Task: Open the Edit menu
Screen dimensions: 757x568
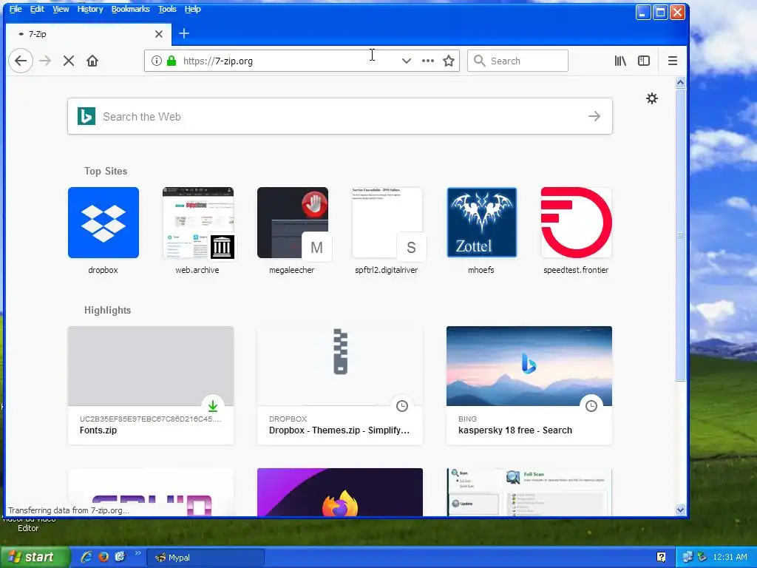Action: click(x=37, y=9)
